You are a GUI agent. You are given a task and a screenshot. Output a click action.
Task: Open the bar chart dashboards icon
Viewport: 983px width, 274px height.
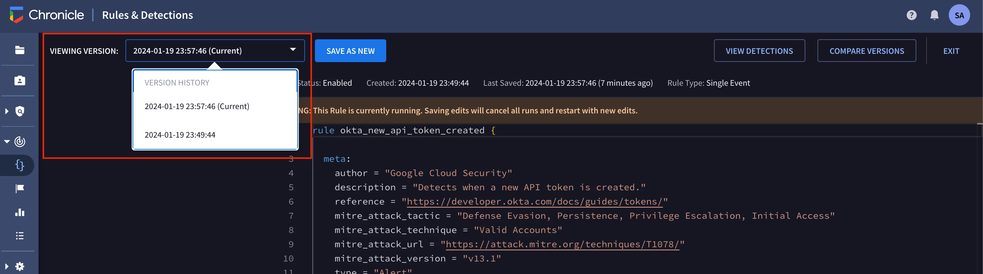20,212
